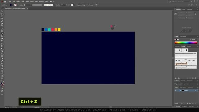This screenshot has height=112, width=199.
Task: Select the Free Transform tool
Action: [2, 49]
